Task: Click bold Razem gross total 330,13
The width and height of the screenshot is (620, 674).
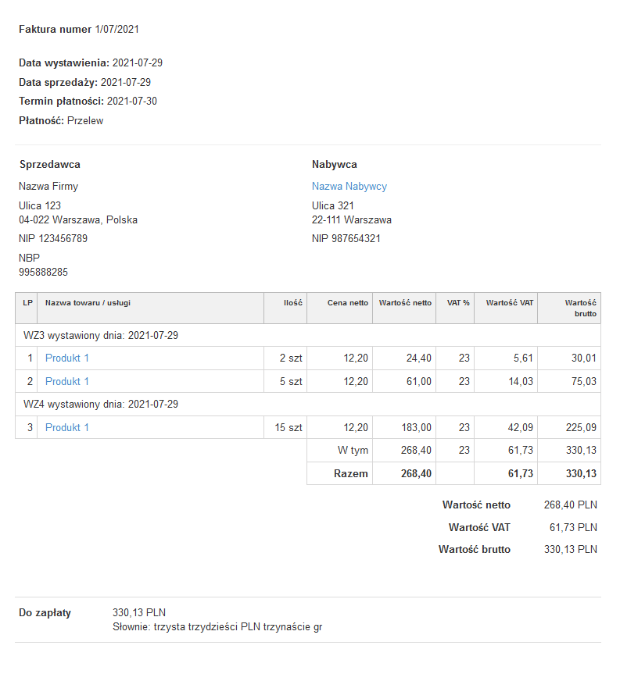Action: tap(581, 473)
